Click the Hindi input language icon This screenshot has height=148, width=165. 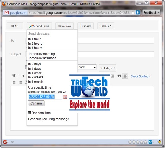pos(14,76)
